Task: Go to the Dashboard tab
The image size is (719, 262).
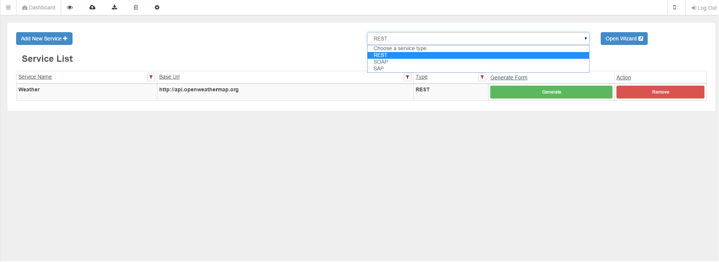Action: 39,7
